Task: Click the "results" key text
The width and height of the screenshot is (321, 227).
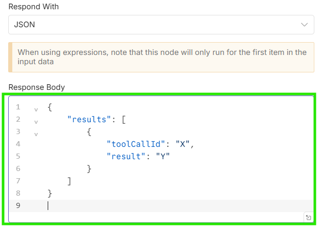Action: [x=89, y=120]
